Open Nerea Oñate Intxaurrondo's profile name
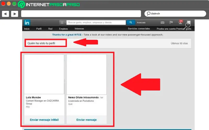 [x=83, y=97]
